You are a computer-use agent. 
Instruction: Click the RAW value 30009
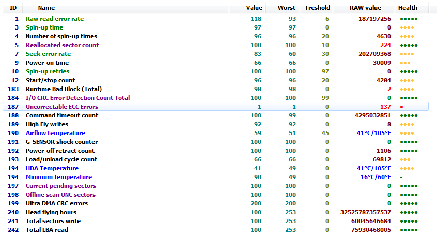coord(382,63)
